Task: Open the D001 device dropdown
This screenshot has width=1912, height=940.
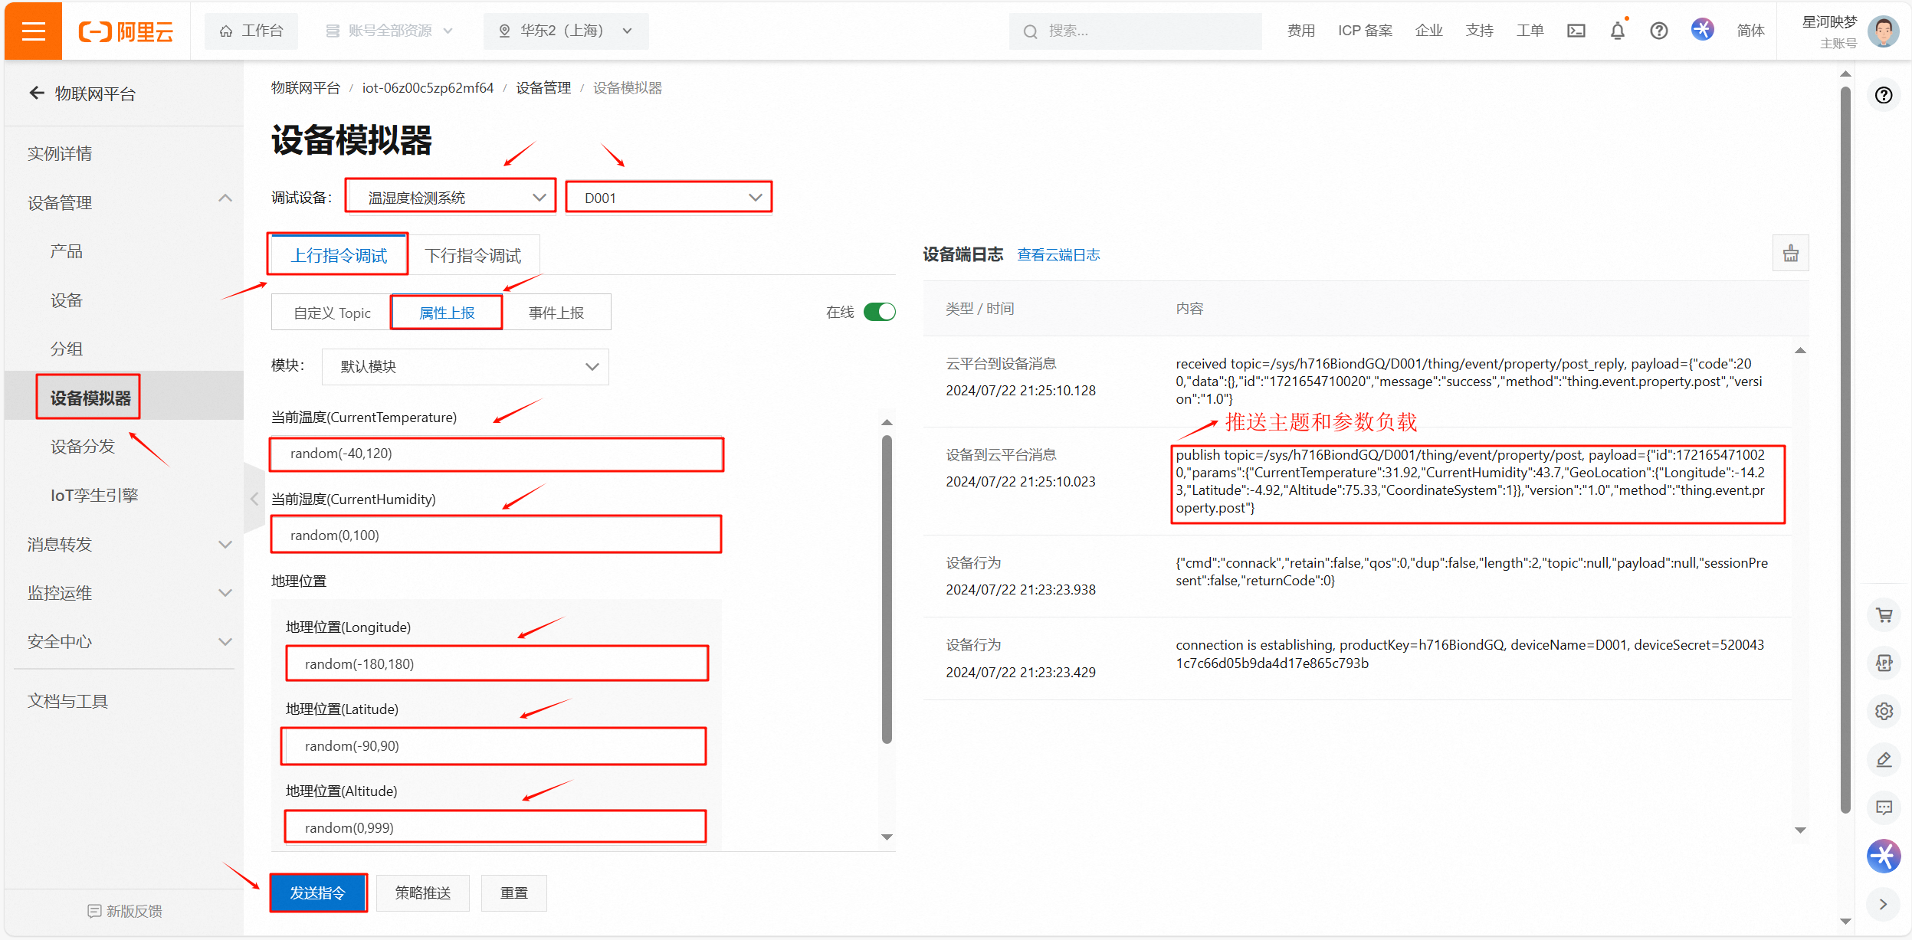Action: [x=667, y=197]
